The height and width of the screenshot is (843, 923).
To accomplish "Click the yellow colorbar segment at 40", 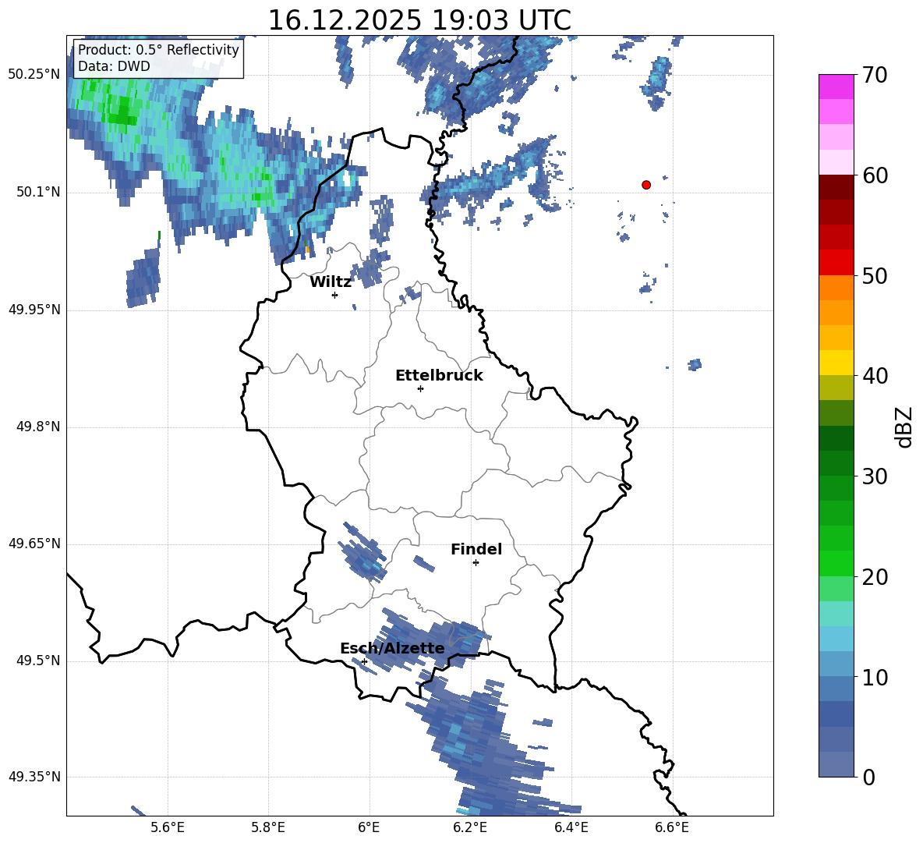I will [836, 363].
